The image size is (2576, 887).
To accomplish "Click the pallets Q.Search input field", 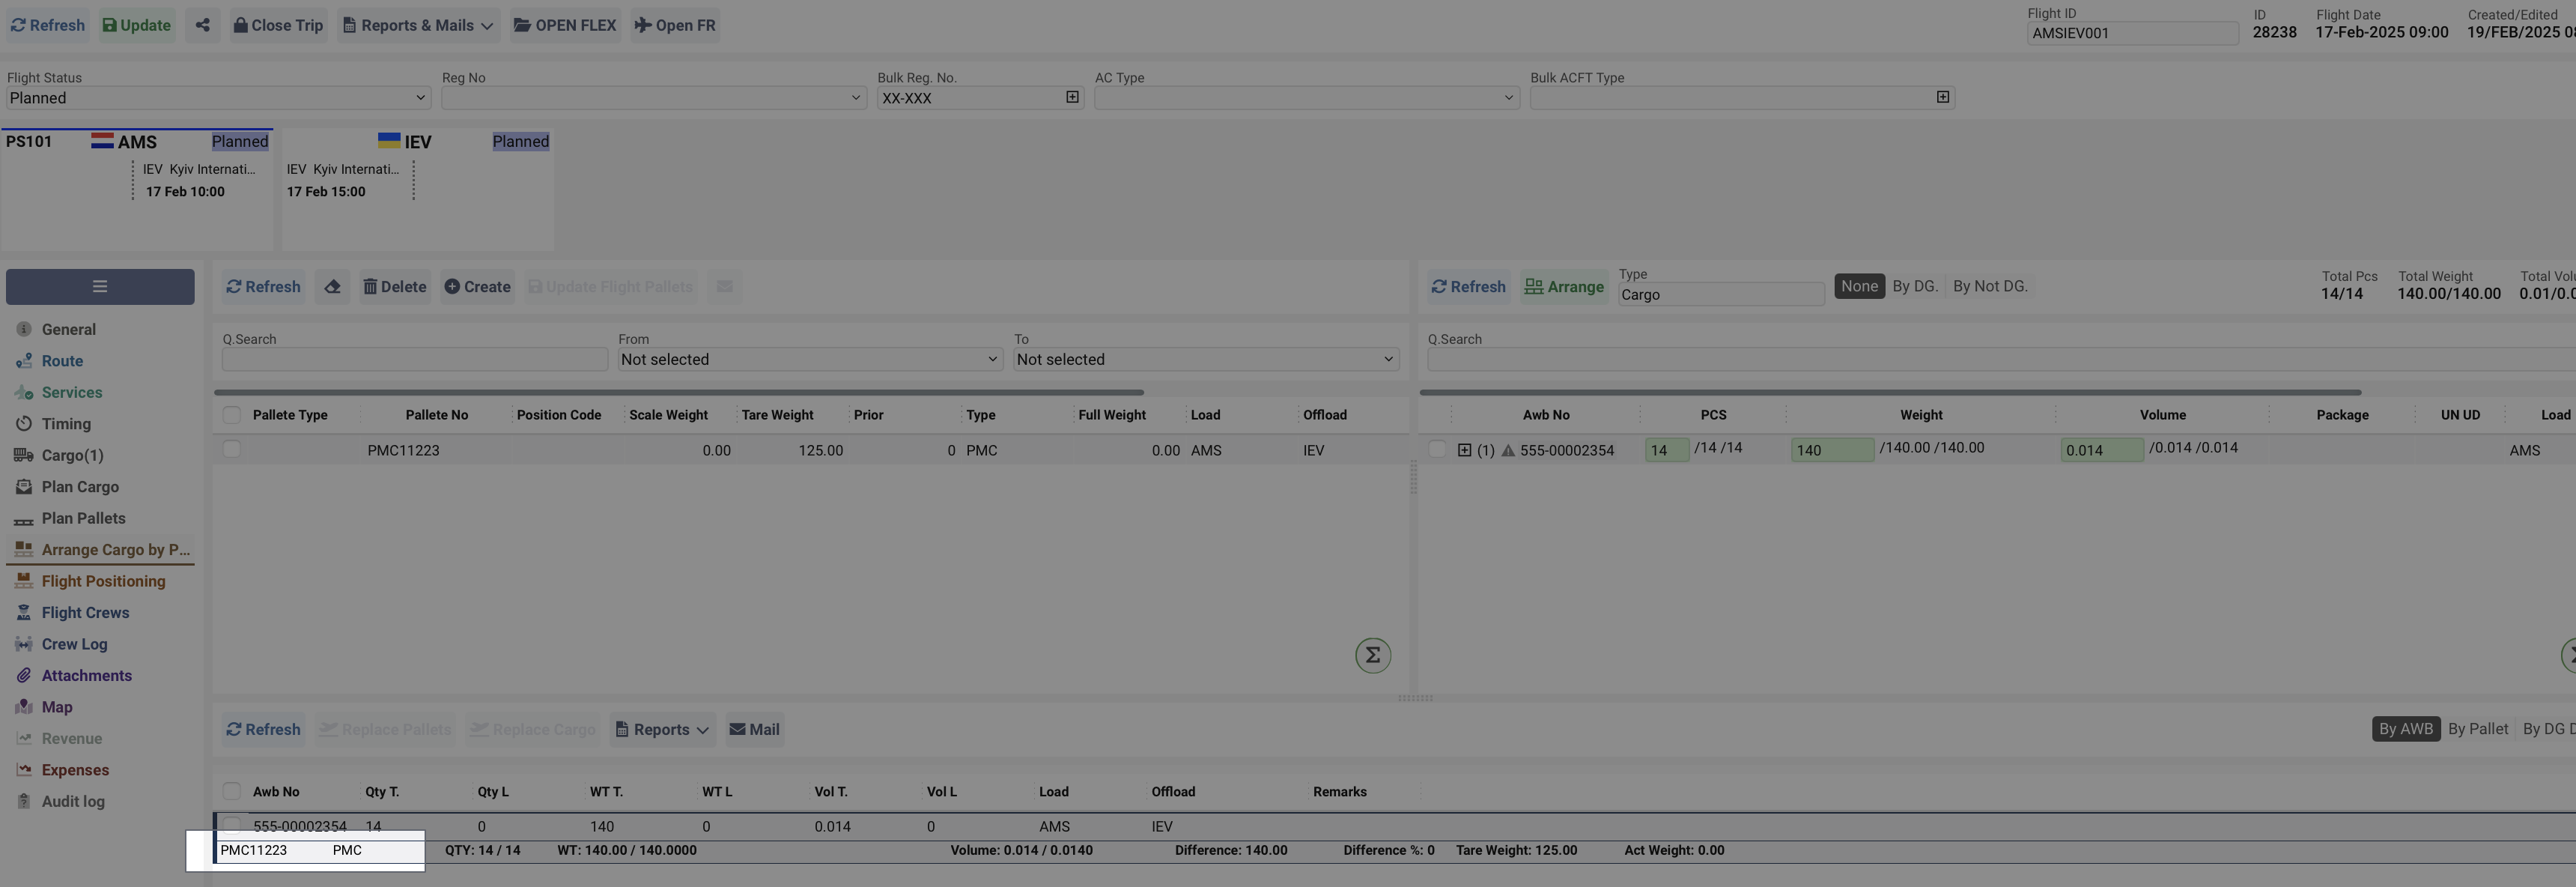I will pos(414,359).
